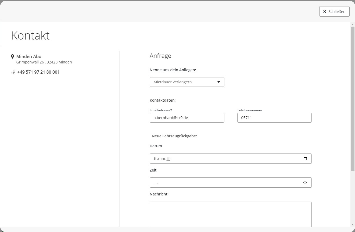Click the phone handset icon
Screen dimensions: 355x232
click(13, 72)
